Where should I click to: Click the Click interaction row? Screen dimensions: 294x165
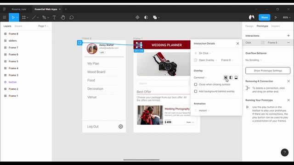click(x=268, y=43)
